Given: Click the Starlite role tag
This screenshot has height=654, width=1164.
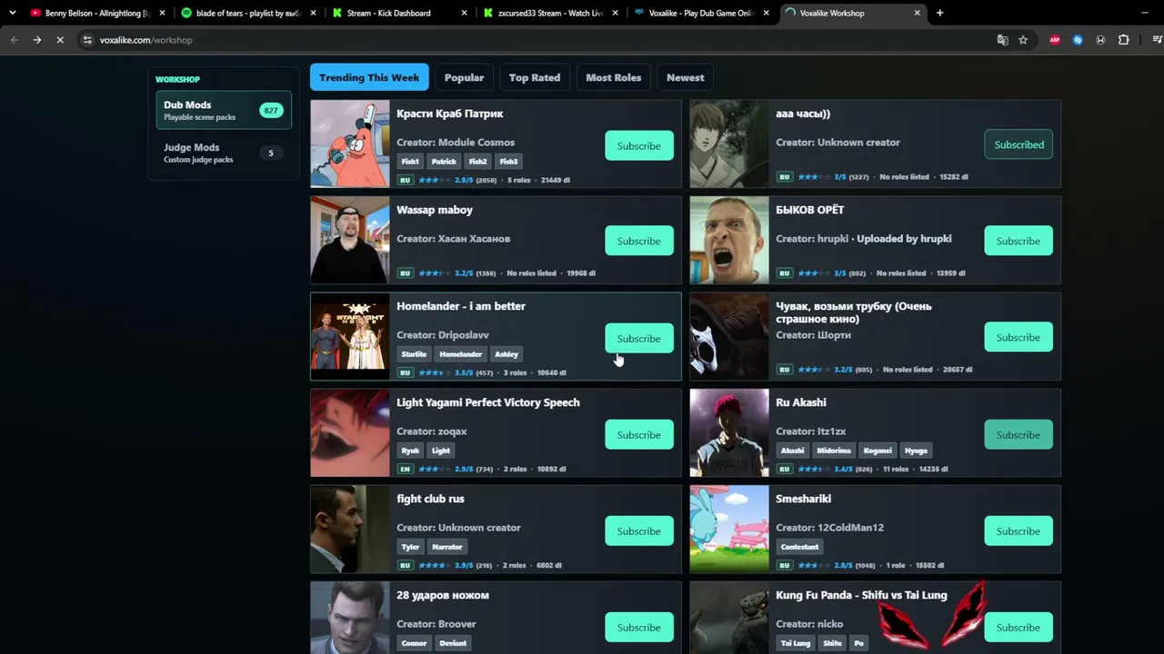Looking at the screenshot, I should click(x=414, y=354).
